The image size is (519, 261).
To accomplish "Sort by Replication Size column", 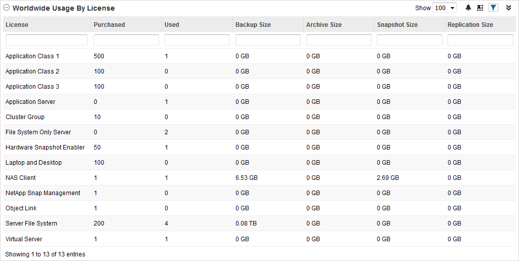I will point(470,25).
